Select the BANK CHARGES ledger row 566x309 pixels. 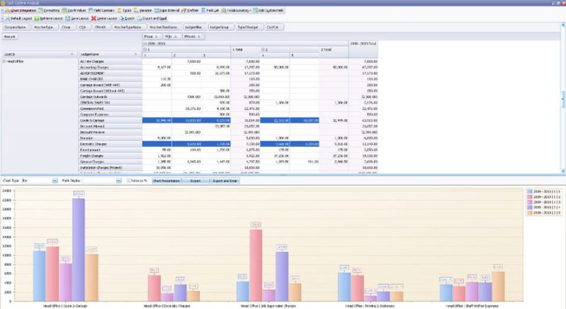pyautogui.click(x=110, y=79)
